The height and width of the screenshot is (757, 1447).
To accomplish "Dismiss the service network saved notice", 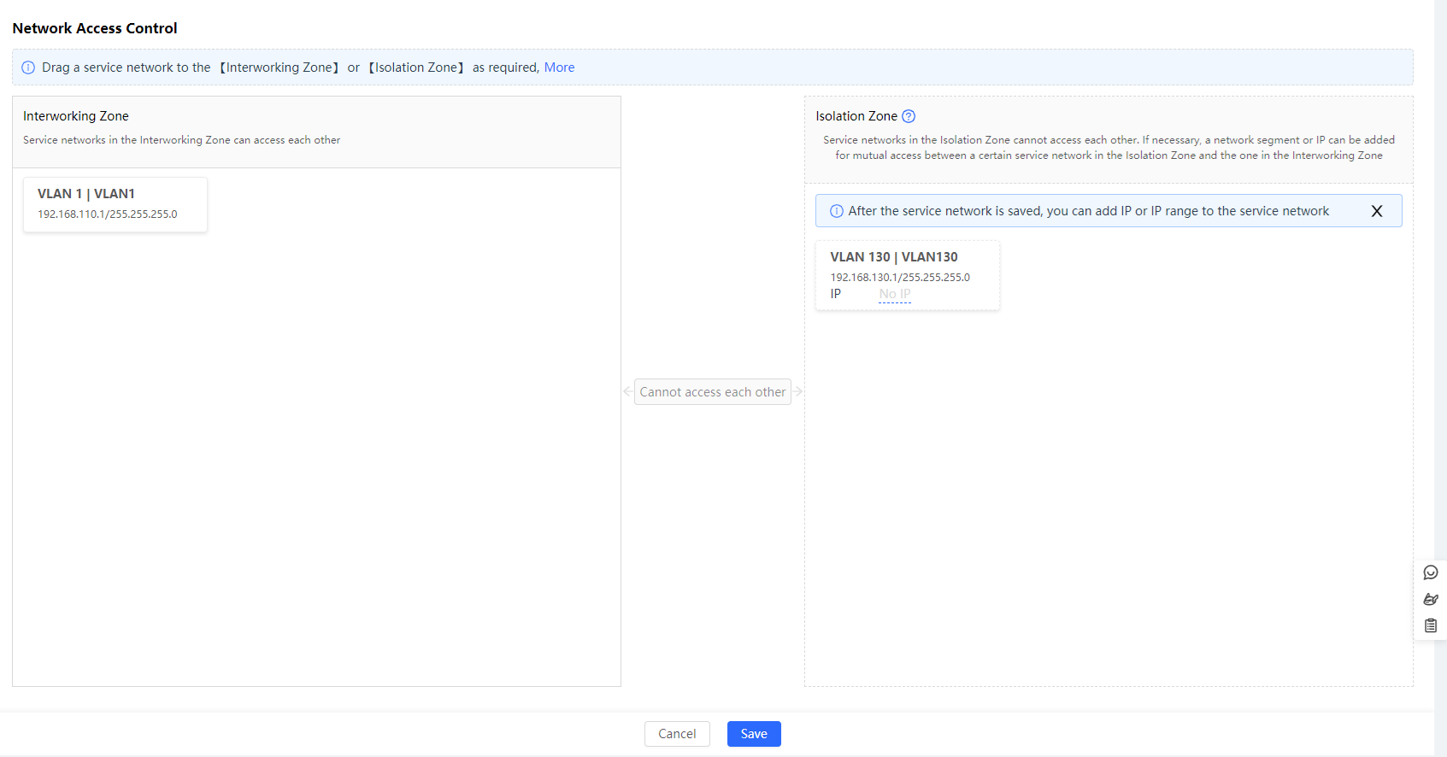I will click(x=1376, y=211).
